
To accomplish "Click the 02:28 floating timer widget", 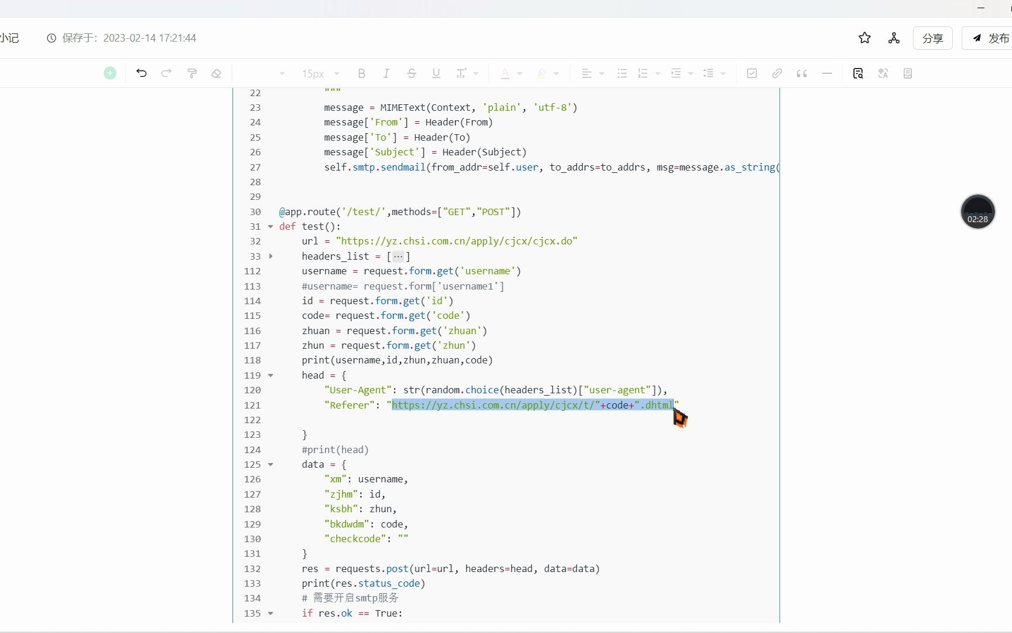I will (977, 212).
